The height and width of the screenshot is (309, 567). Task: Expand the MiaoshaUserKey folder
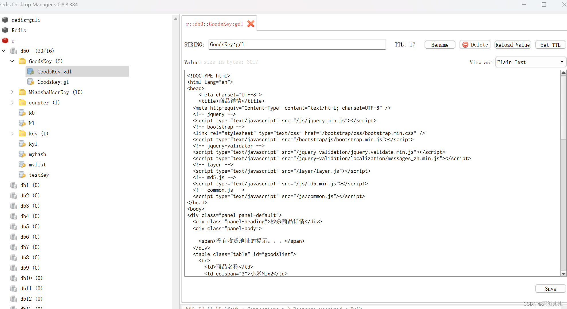click(x=12, y=92)
